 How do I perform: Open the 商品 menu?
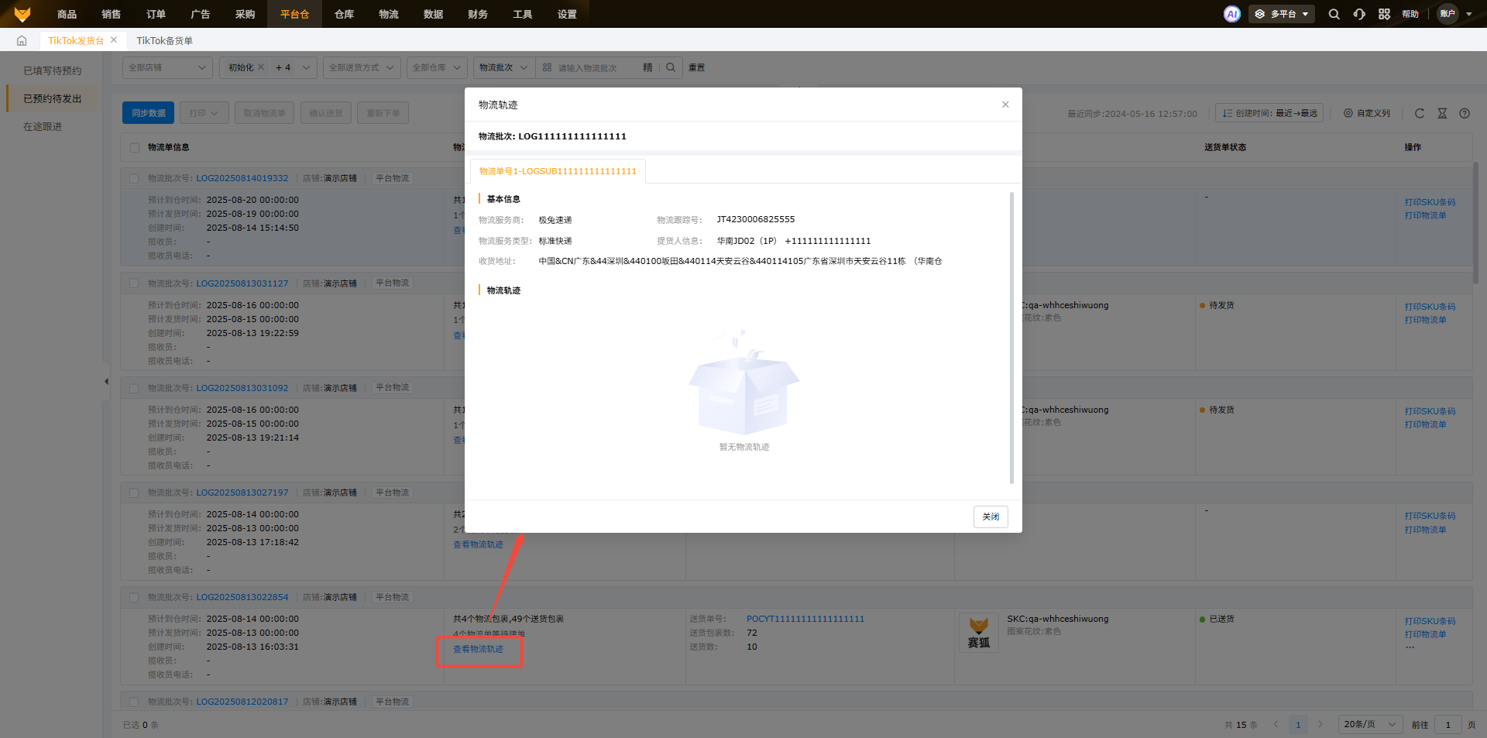point(67,14)
